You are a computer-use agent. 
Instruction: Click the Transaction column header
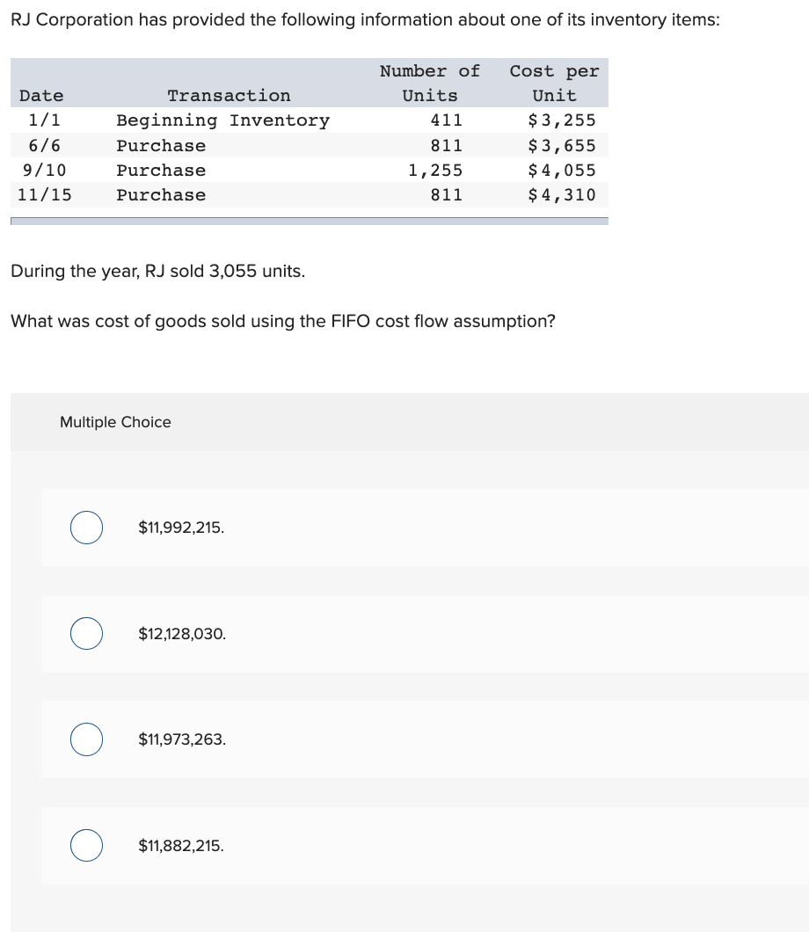[229, 95]
